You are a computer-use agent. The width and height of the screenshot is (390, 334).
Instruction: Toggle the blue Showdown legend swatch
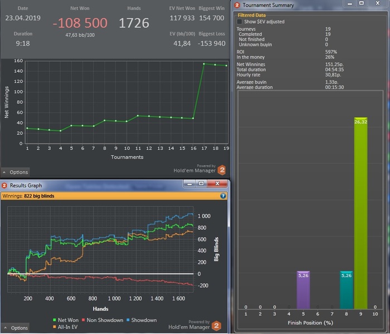click(x=128, y=320)
